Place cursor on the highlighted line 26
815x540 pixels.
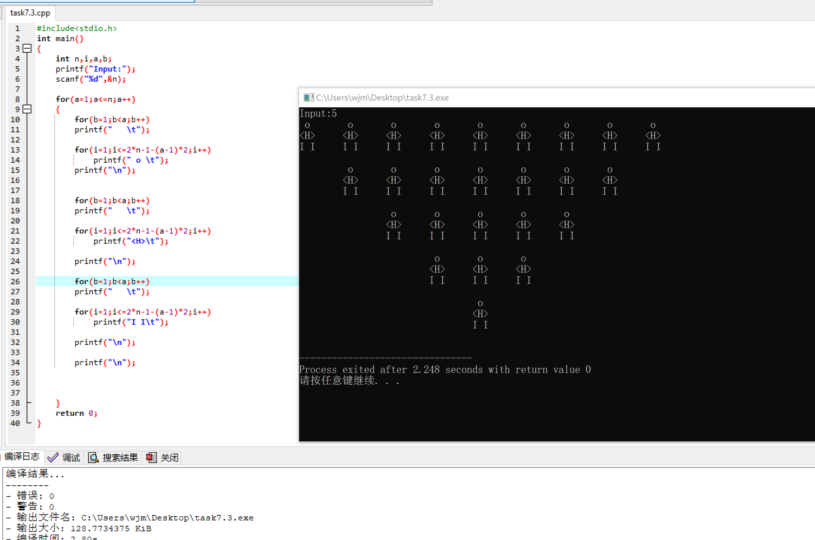coord(112,281)
